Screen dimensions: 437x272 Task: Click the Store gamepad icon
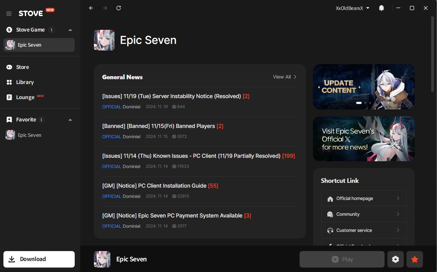point(9,67)
